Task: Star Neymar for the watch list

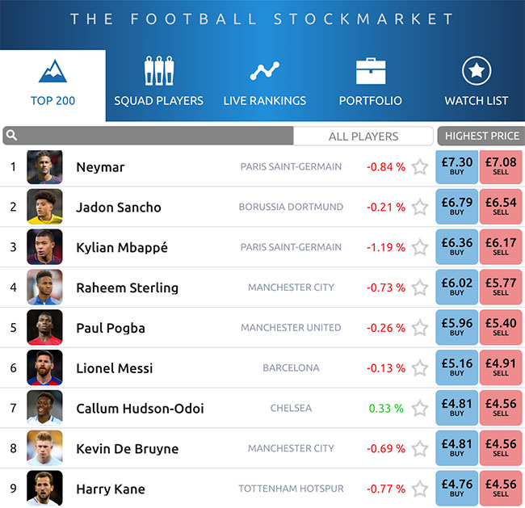Action: click(x=420, y=166)
